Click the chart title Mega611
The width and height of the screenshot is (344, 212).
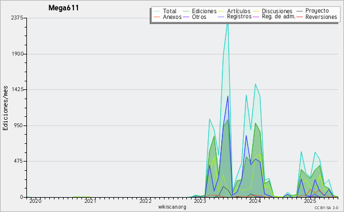(x=64, y=8)
